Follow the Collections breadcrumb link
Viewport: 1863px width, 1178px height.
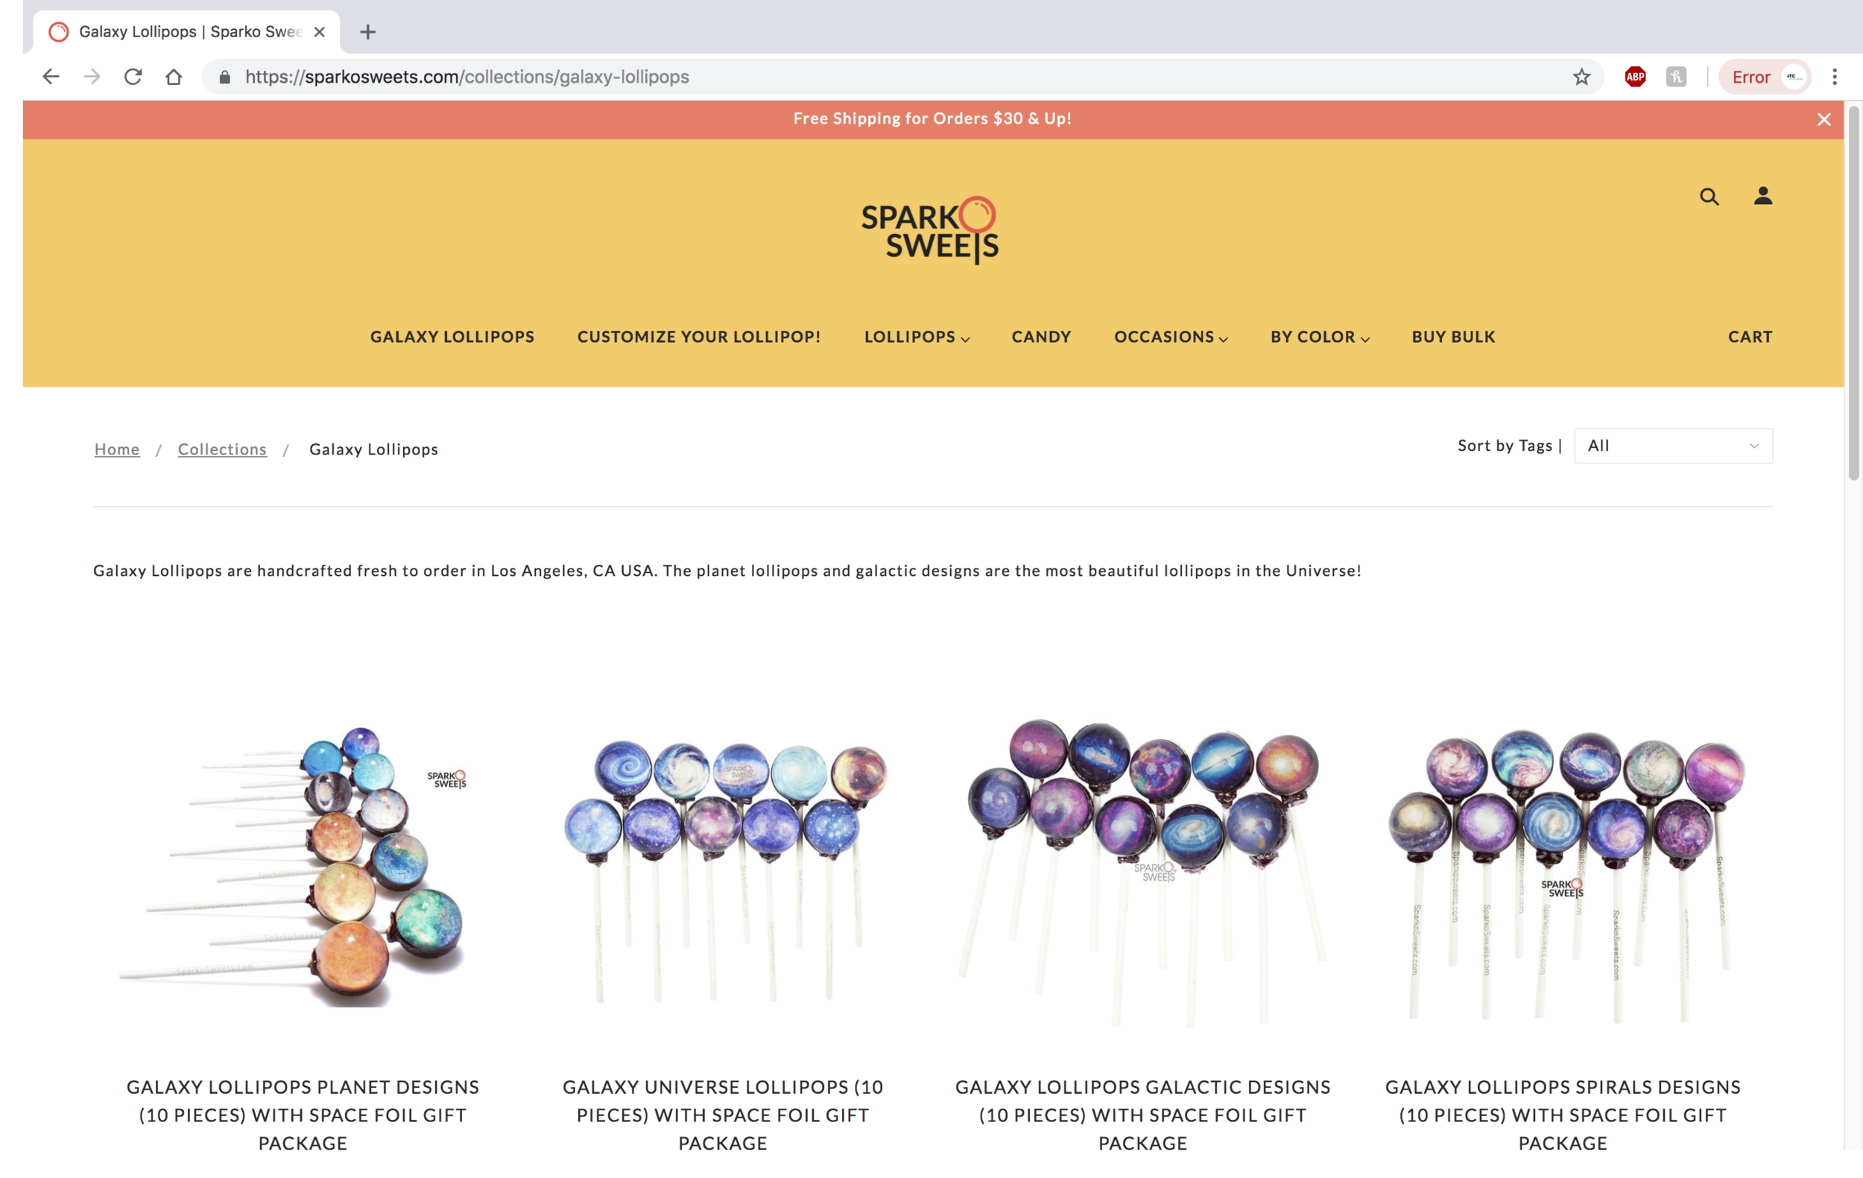[x=222, y=449]
